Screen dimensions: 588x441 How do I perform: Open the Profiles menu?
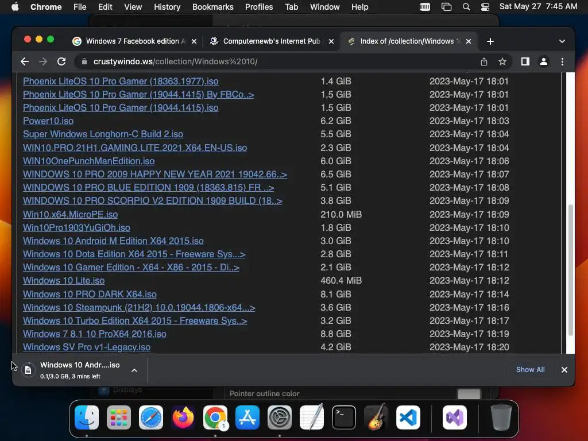coord(259,7)
